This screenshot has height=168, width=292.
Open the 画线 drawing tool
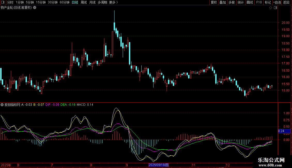click(x=250, y=3)
